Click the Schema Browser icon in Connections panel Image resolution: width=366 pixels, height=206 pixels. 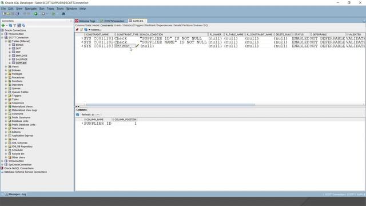tap(19, 25)
